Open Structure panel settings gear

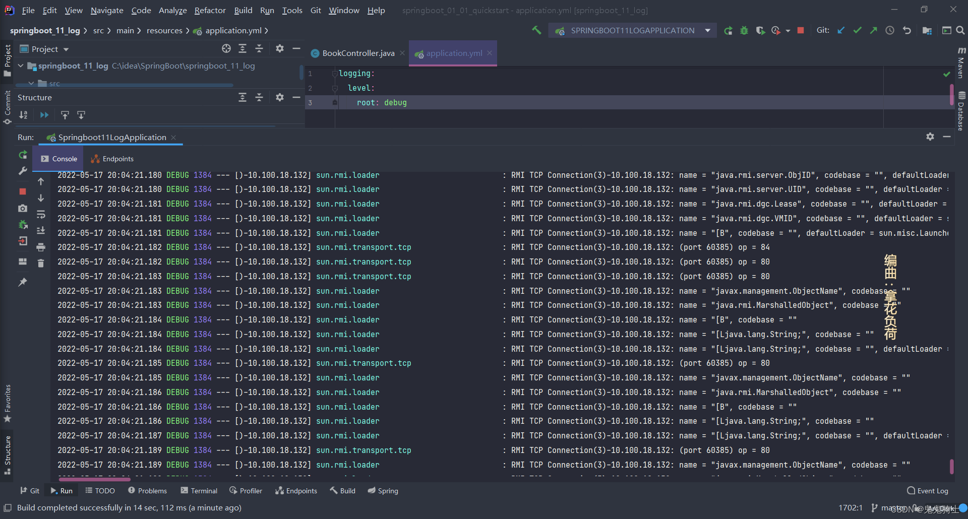point(280,97)
